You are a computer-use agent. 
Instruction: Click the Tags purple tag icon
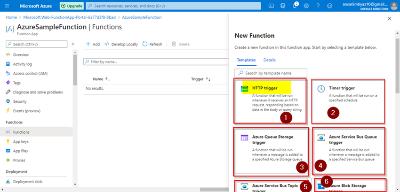click(x=8, y=83)
